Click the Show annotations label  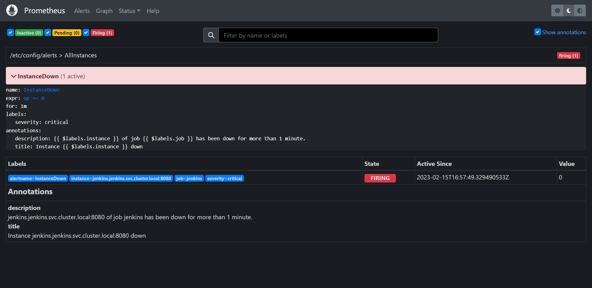click(x=564, y=32)
